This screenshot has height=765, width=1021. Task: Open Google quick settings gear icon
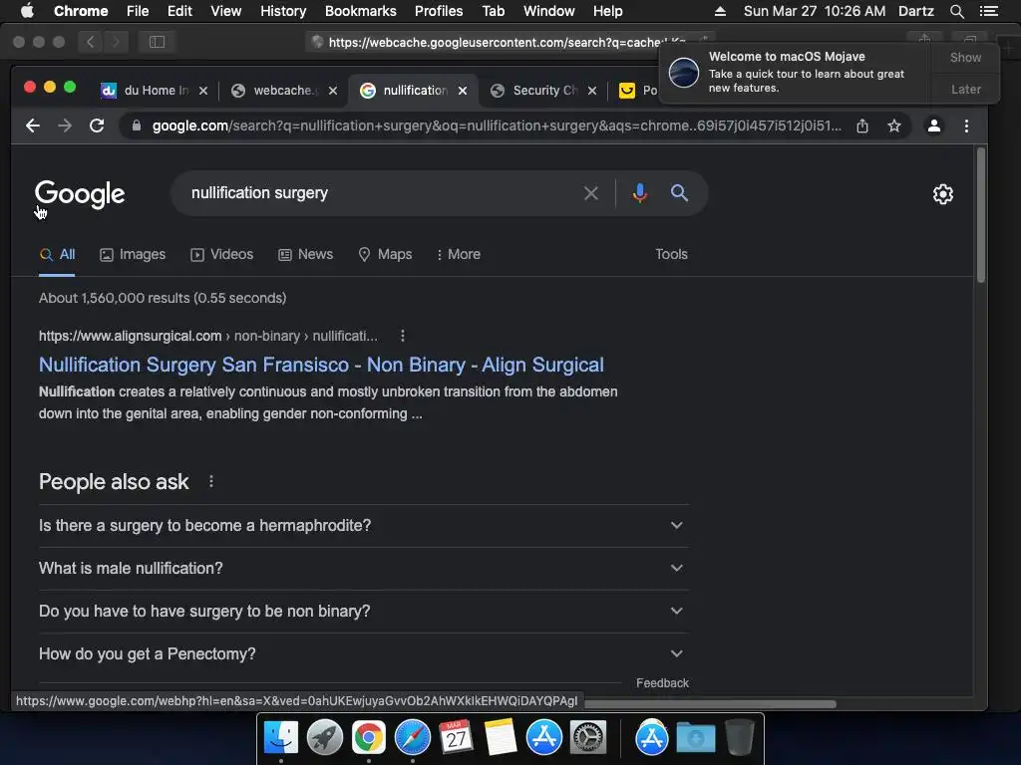(x=943, y=194)
